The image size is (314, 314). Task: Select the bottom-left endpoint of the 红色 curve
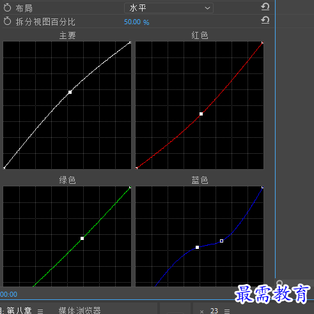tap(136, 168)
